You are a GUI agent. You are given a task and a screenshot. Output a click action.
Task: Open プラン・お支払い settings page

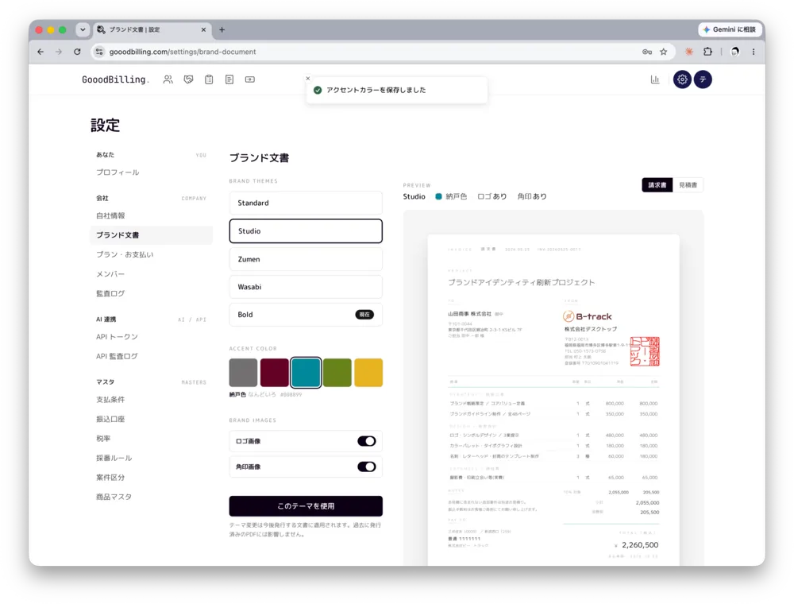coord(125,254)
